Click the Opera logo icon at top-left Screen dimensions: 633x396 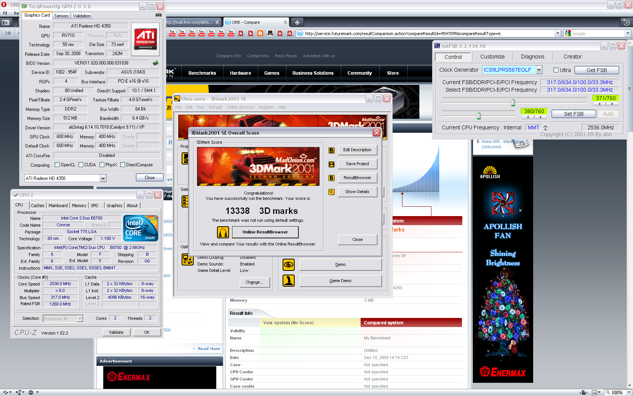coord(4,5)
